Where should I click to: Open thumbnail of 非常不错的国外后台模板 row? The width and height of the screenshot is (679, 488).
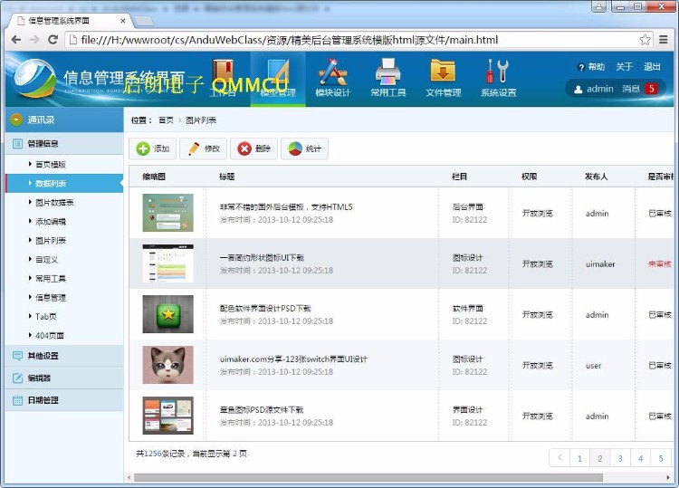pos(168,213)
